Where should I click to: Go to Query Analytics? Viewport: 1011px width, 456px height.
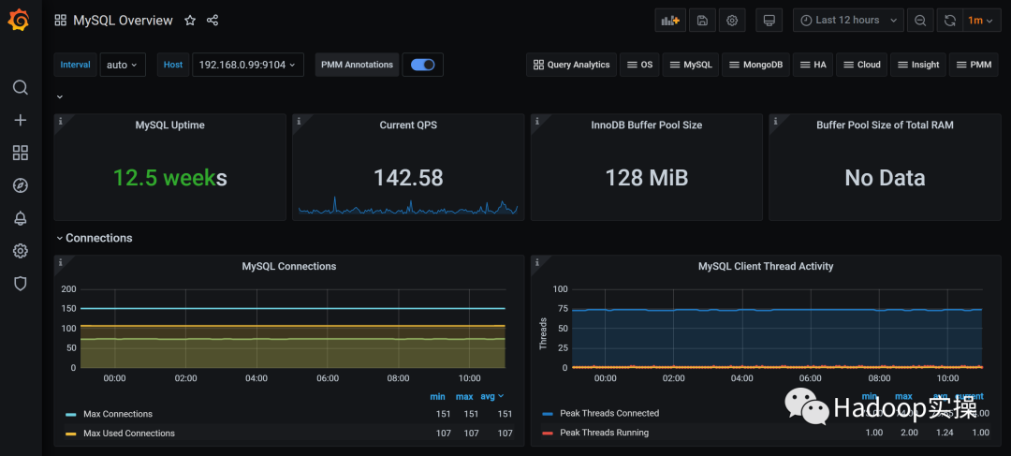571,65
